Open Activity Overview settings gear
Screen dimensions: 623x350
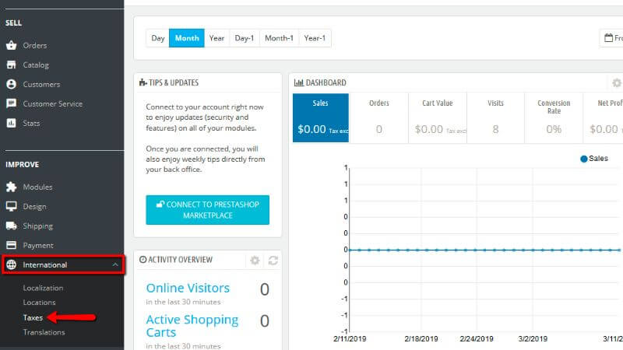(x=255, y=261)
